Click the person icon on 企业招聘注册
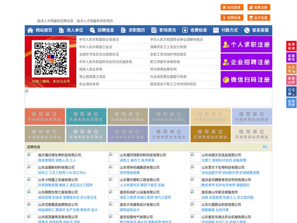297x223 pixels. (x=226, y=62)
